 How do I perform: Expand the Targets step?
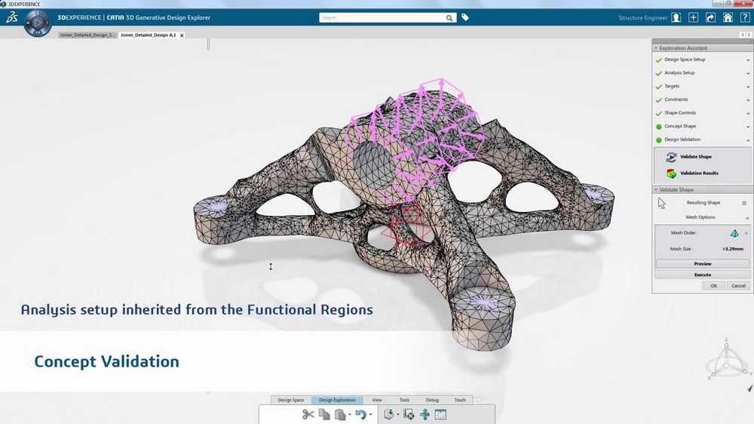click(x=748, y=87)
